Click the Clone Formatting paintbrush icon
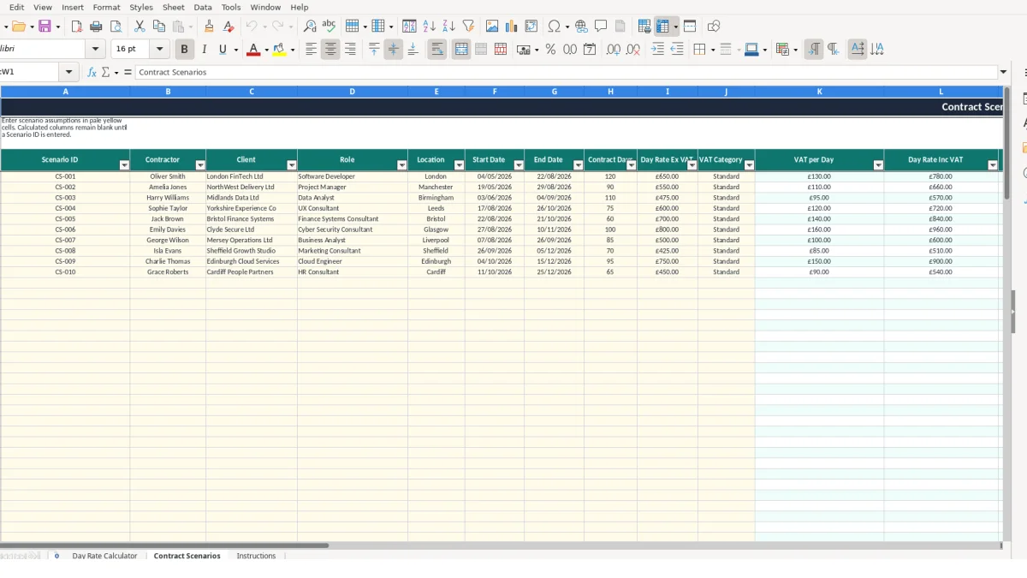Viewport: 1027px width, 578px height. pos(209,27)
